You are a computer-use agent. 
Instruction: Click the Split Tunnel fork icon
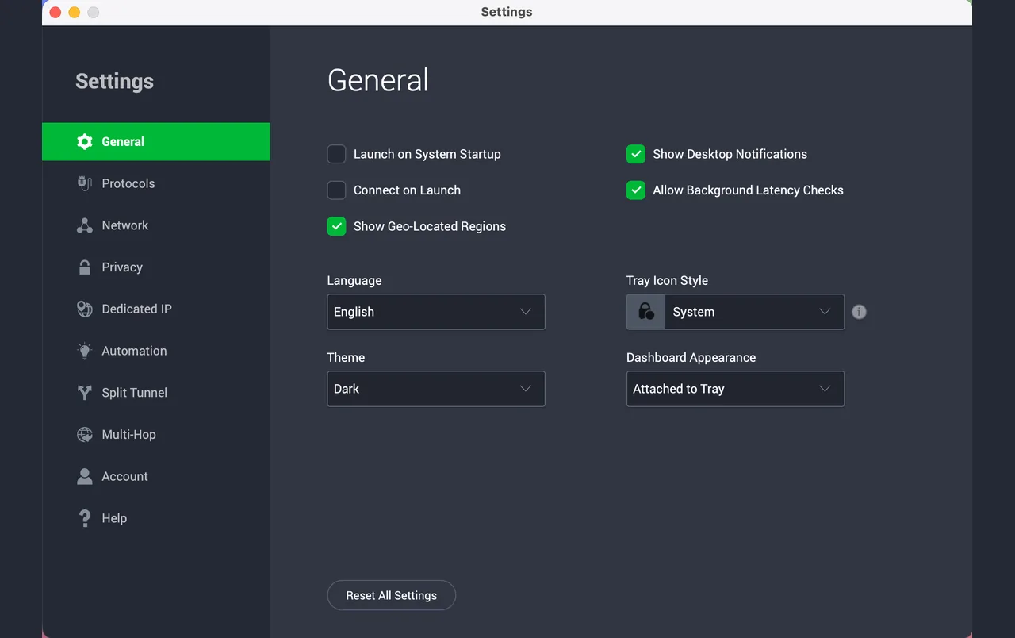pos(85,393)
